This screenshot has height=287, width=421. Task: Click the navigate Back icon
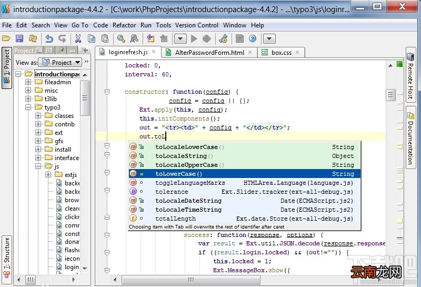[x=151, y=38]
